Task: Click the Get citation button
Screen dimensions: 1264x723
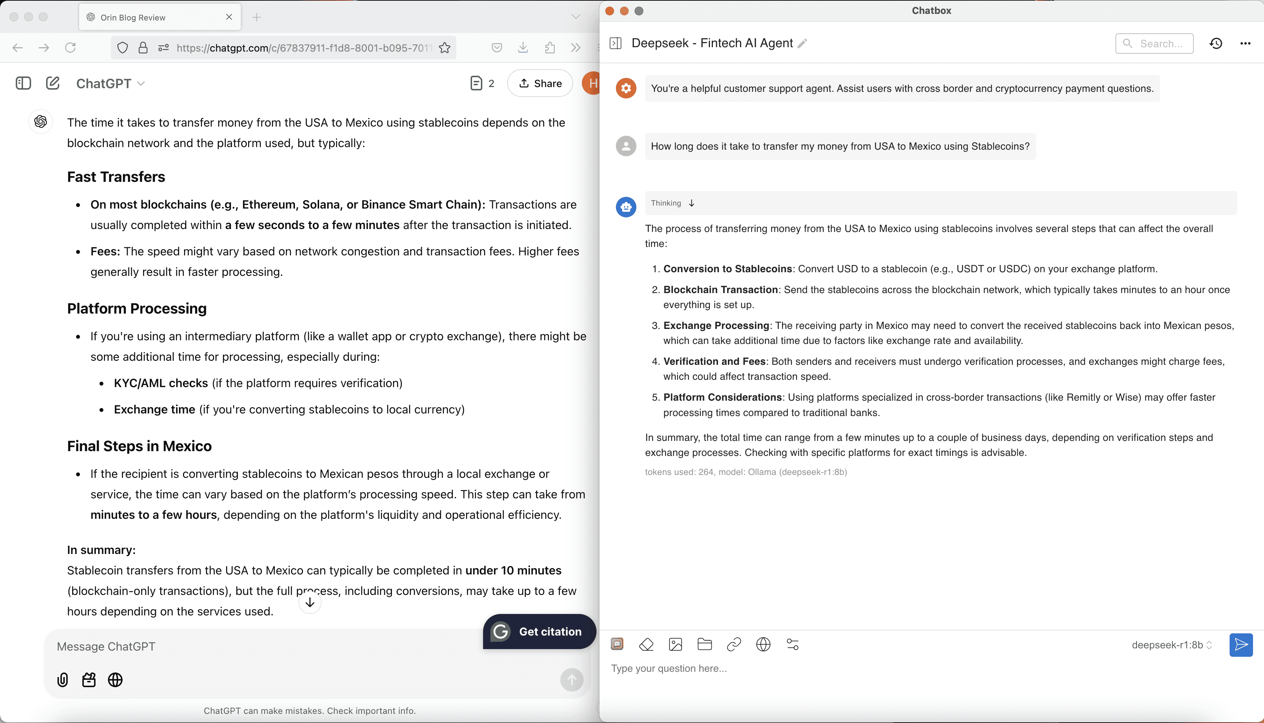Action: pos(539,632)
